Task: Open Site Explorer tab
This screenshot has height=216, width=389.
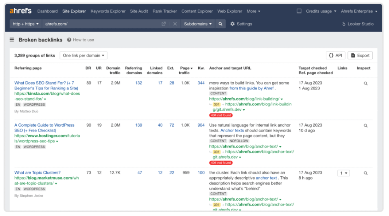Action: [x=74, y=11]
